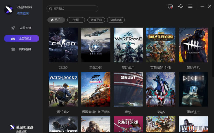Open 全部游戏 sidebar item

pos(22,38)
